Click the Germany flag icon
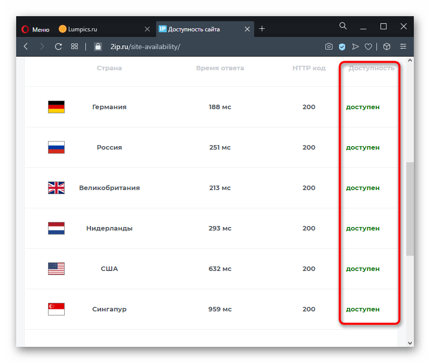This screenshot has height=363, width=430. click(56, 107)
